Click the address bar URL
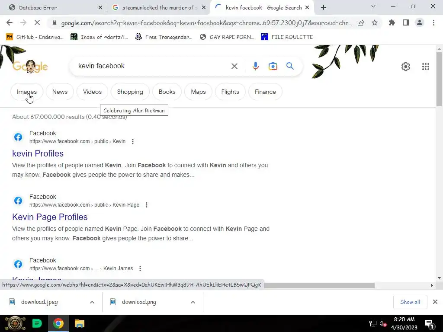 [x=206, y=23]
